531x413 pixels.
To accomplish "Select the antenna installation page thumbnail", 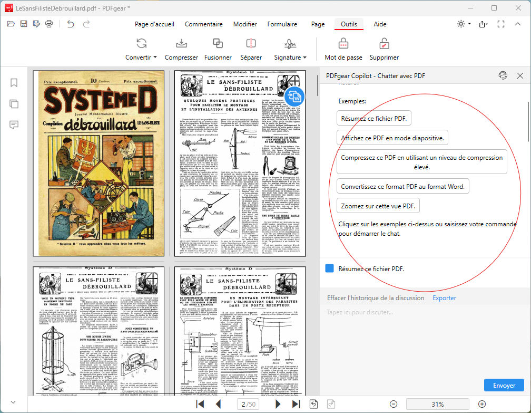I will (240, 164).
